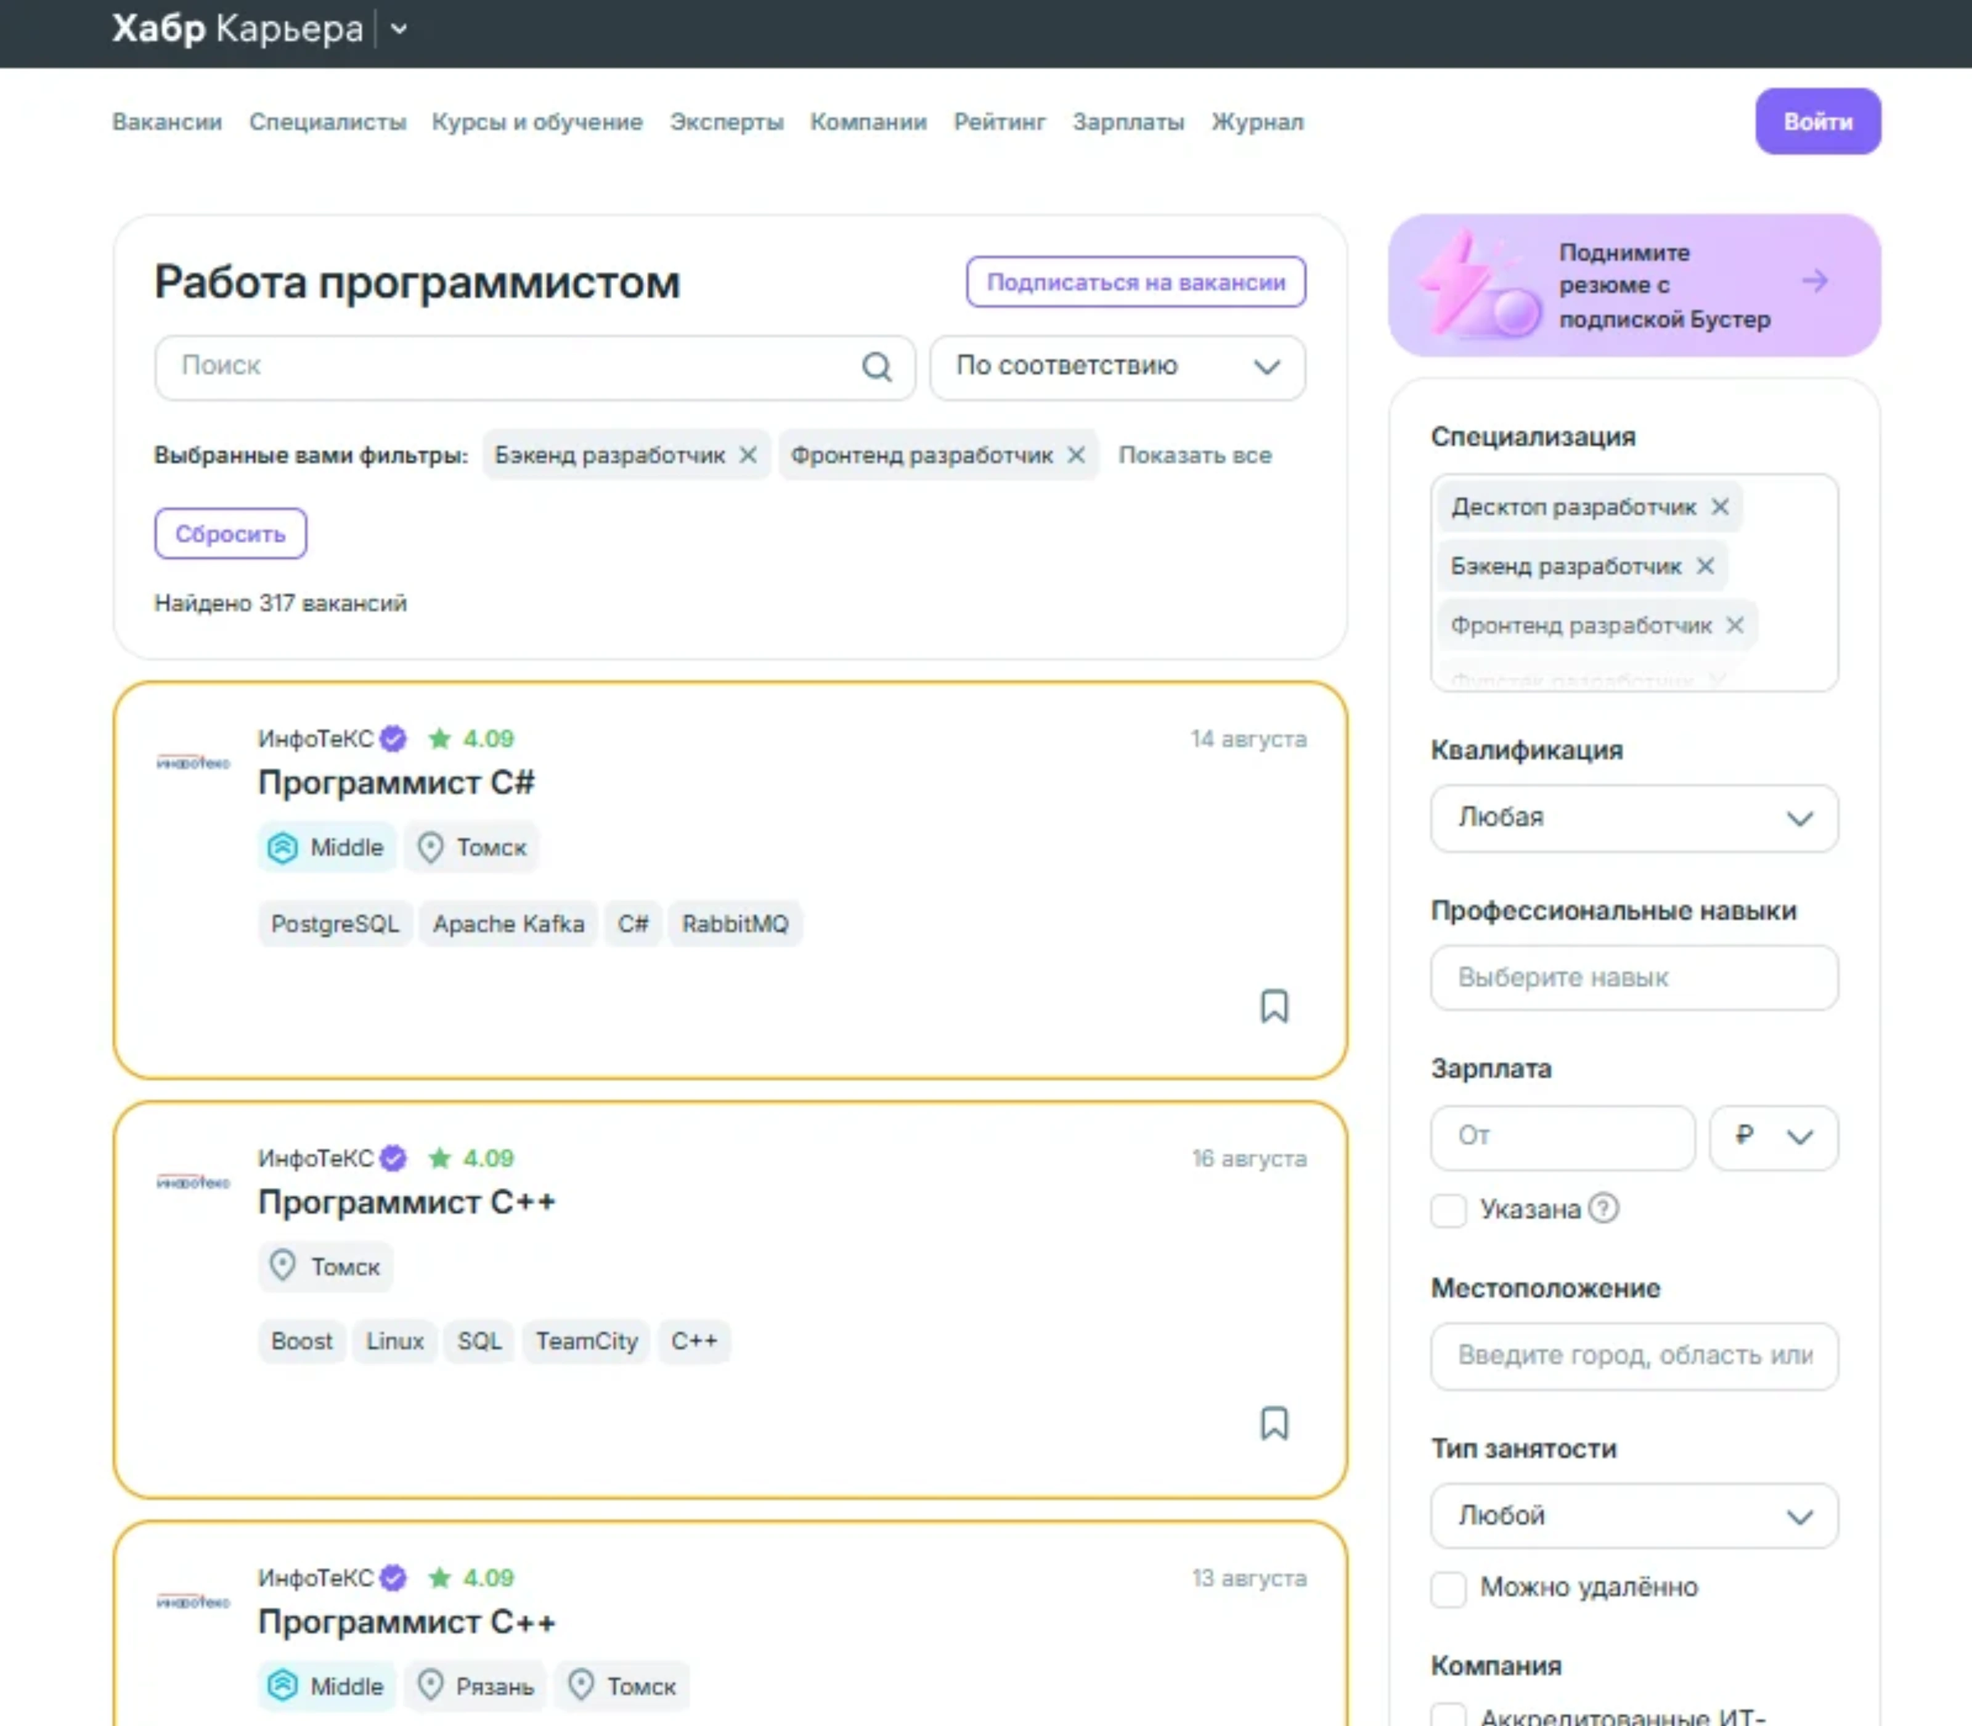Go to Курсы и обучение

537,122
